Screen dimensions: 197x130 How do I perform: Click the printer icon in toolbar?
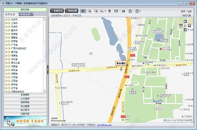(130, 11)
